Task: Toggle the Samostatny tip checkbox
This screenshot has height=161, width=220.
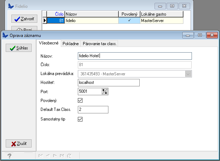Action: (80, 119)
